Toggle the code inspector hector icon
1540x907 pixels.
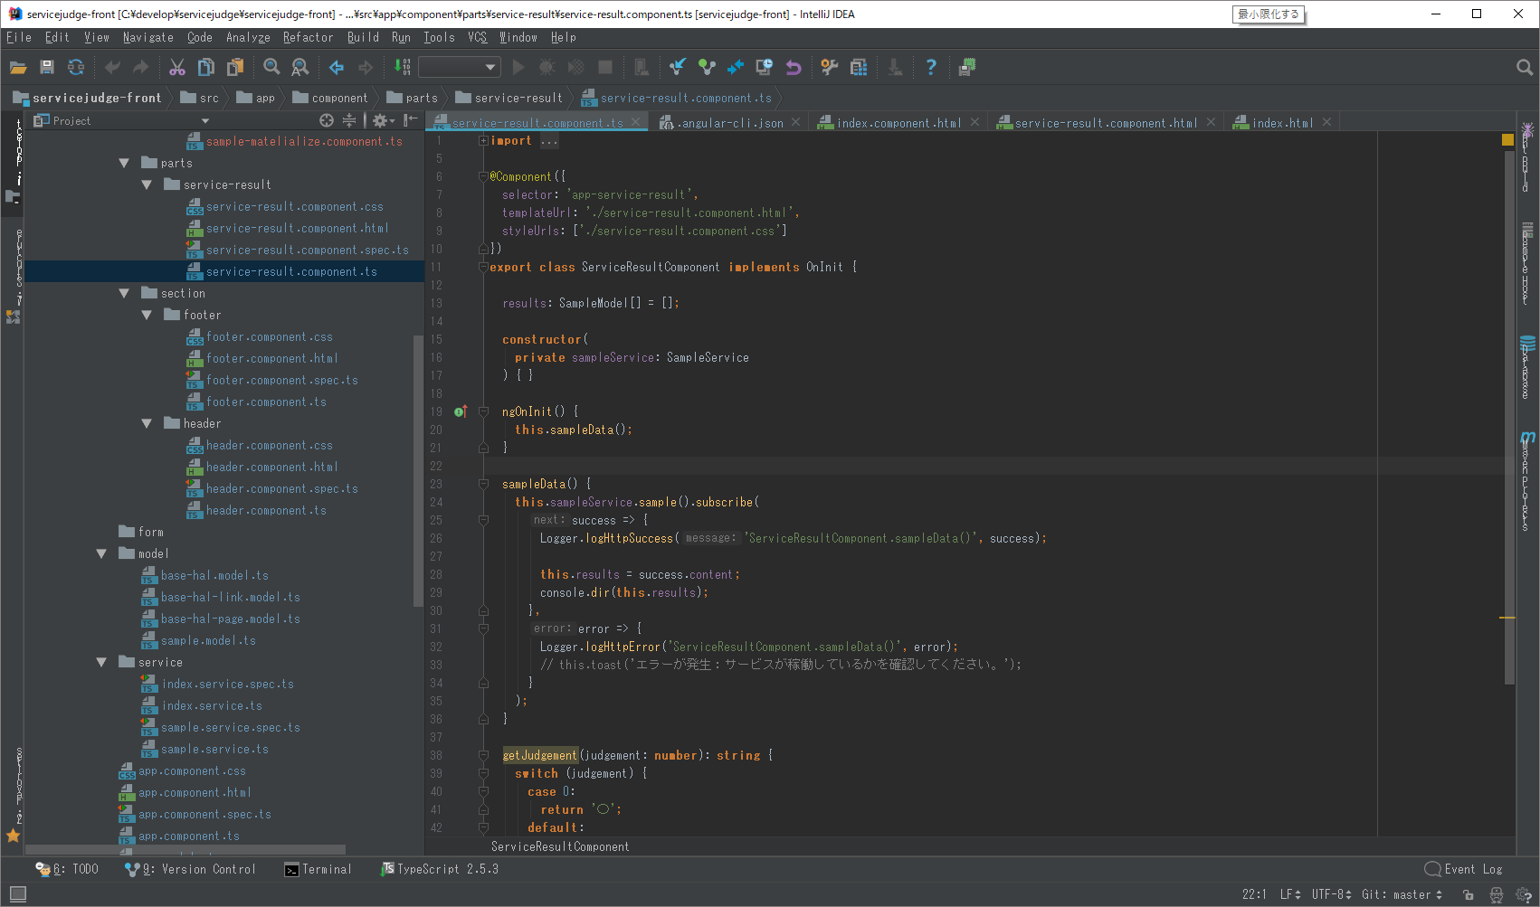pyautogui.click(x=1496, y=894)
